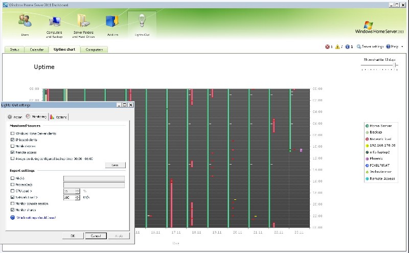Select the Uptime chart tab

(x=64, y=49)
